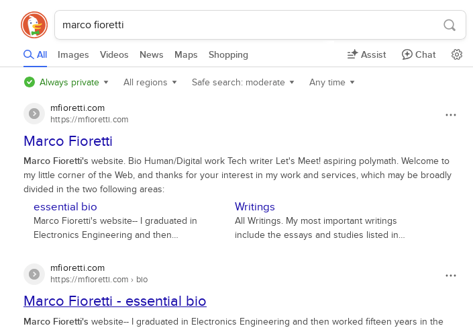This screenshot has height=330, width=473.
Task: Switch to the Images tab
Action: point(73,54)
